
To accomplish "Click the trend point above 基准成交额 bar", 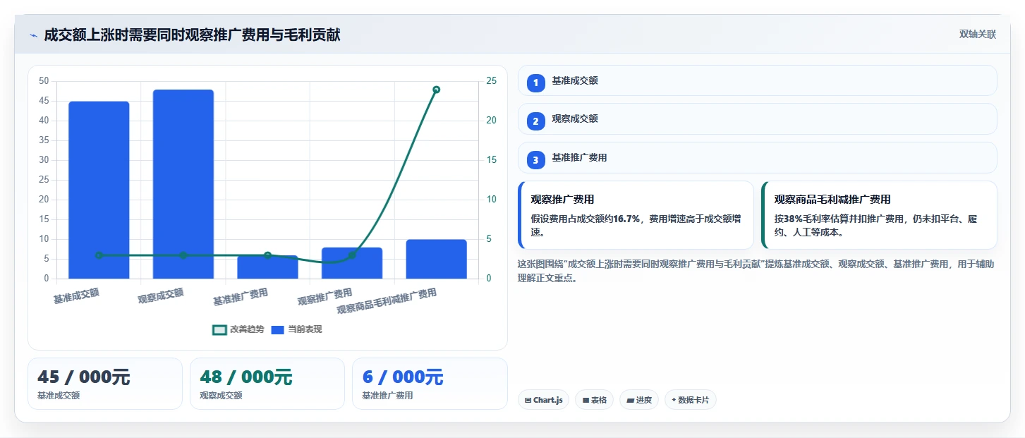I will (99, 255).
